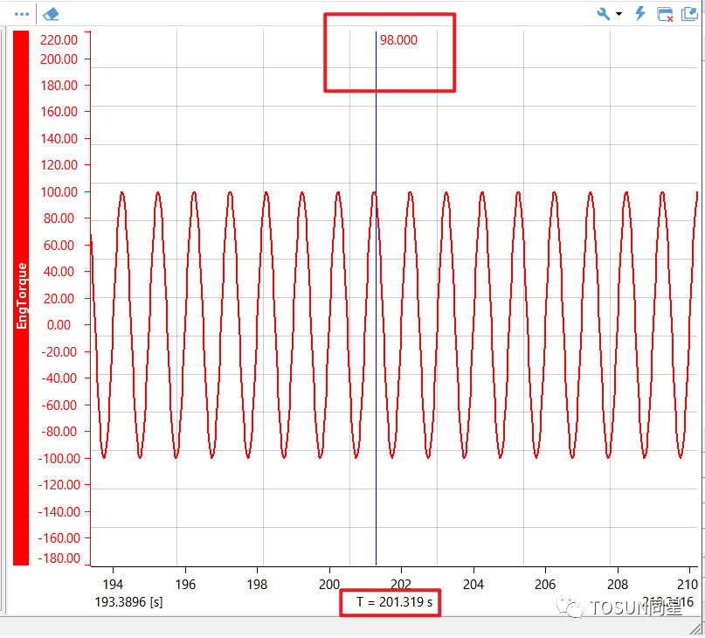Click the X-axis tick label 194
This screenshot has width=705, height=638.
point(113,585)
